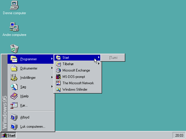Select the Recycle Bin icon on desktop
This screenshot has width=186, height=139.
pos(14,49)
